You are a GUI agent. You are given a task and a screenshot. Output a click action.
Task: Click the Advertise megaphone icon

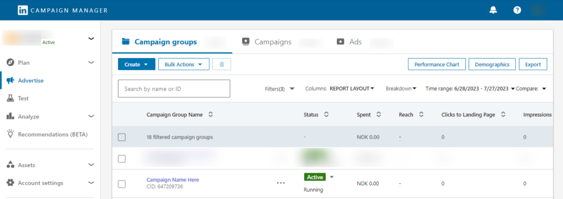(x=10, y=81)
